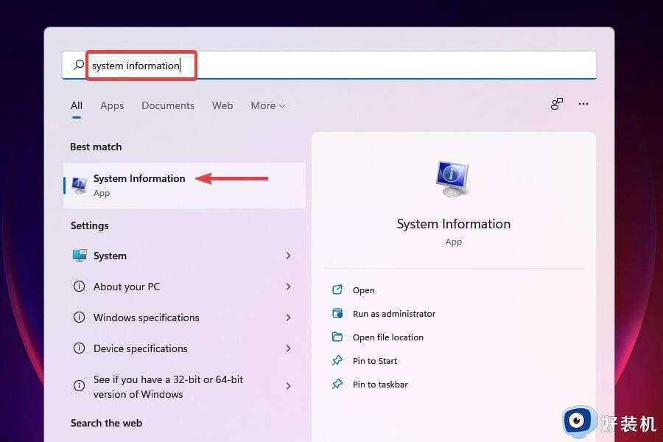Switch to the Apps tab
This screenshot has height=442, width=663.
point(112,105)
